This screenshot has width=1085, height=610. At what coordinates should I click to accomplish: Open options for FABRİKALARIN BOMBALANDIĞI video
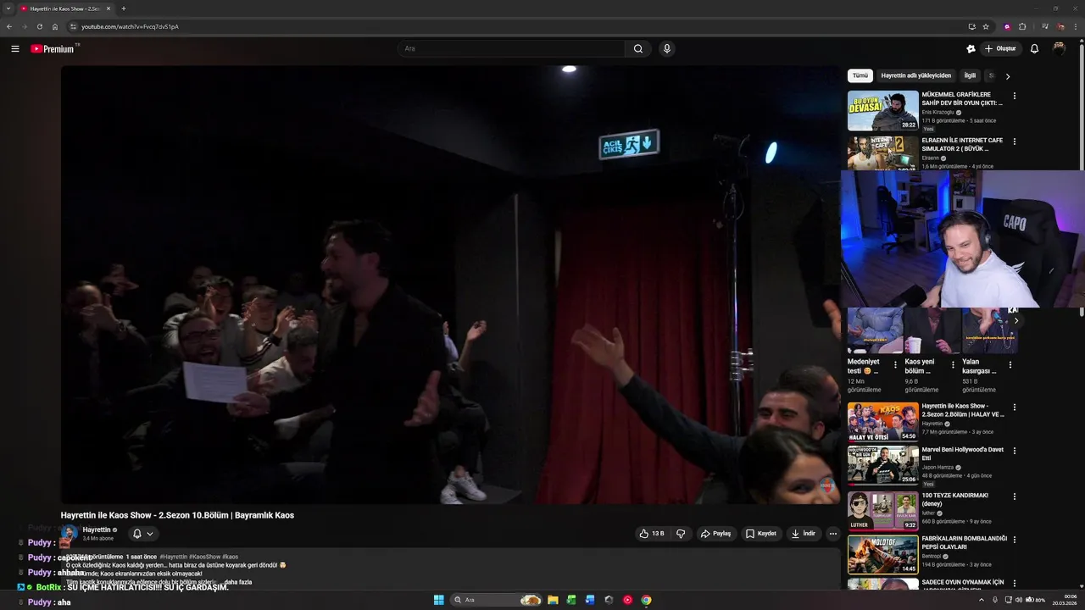point(1014,540)
